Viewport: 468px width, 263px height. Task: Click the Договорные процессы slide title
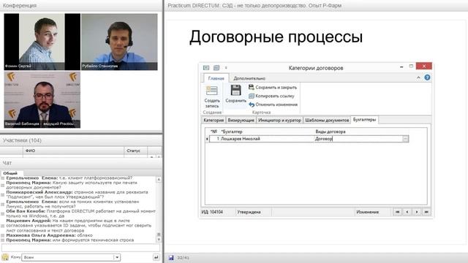pyautogui.click(x=276, y=37)
